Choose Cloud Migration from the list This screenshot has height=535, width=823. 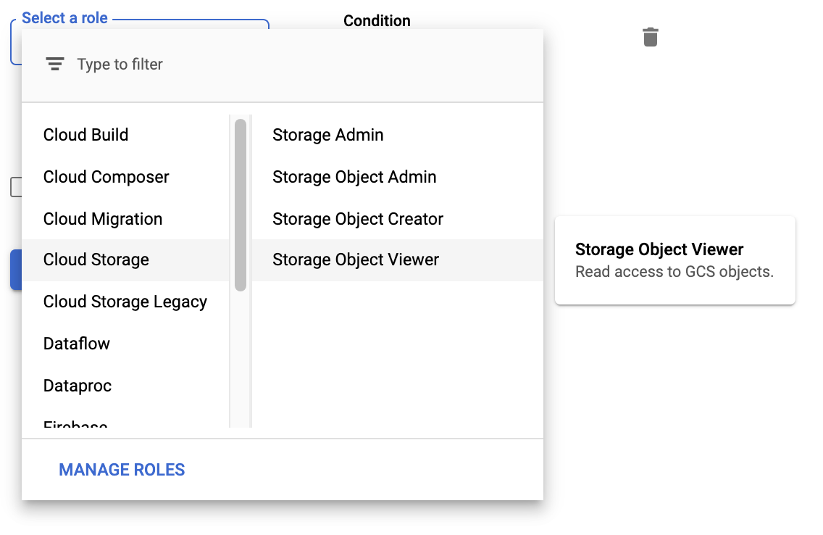[x=103, y=219]
